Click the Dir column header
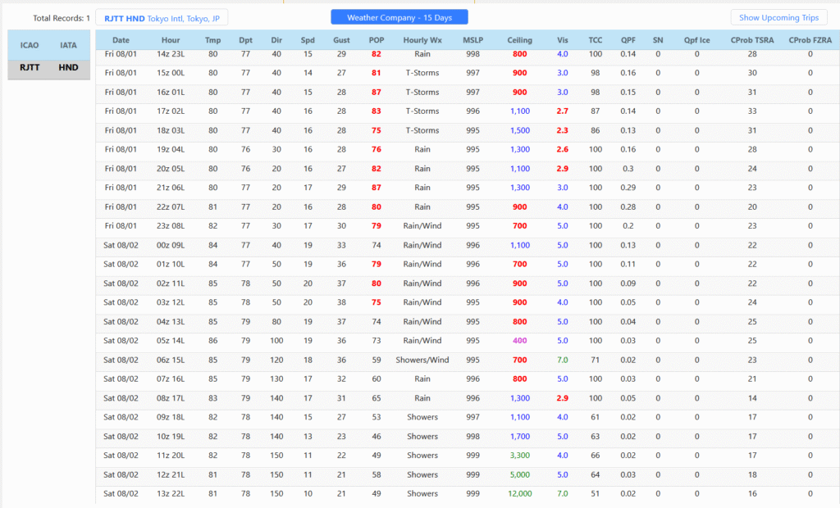 point(276,40)
